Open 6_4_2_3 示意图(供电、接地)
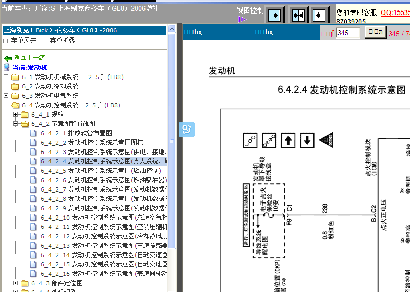The image size is (410, 292). click(x=104, y=152)
